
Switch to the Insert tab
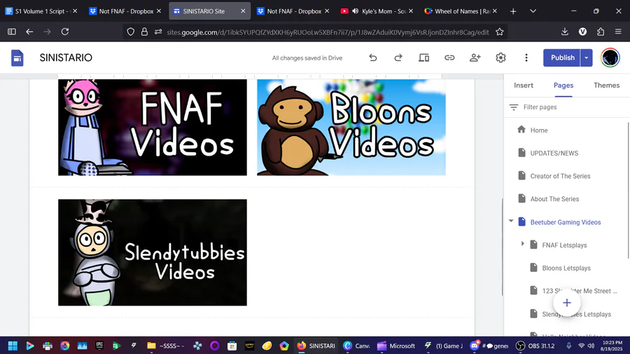pos(523,86)
